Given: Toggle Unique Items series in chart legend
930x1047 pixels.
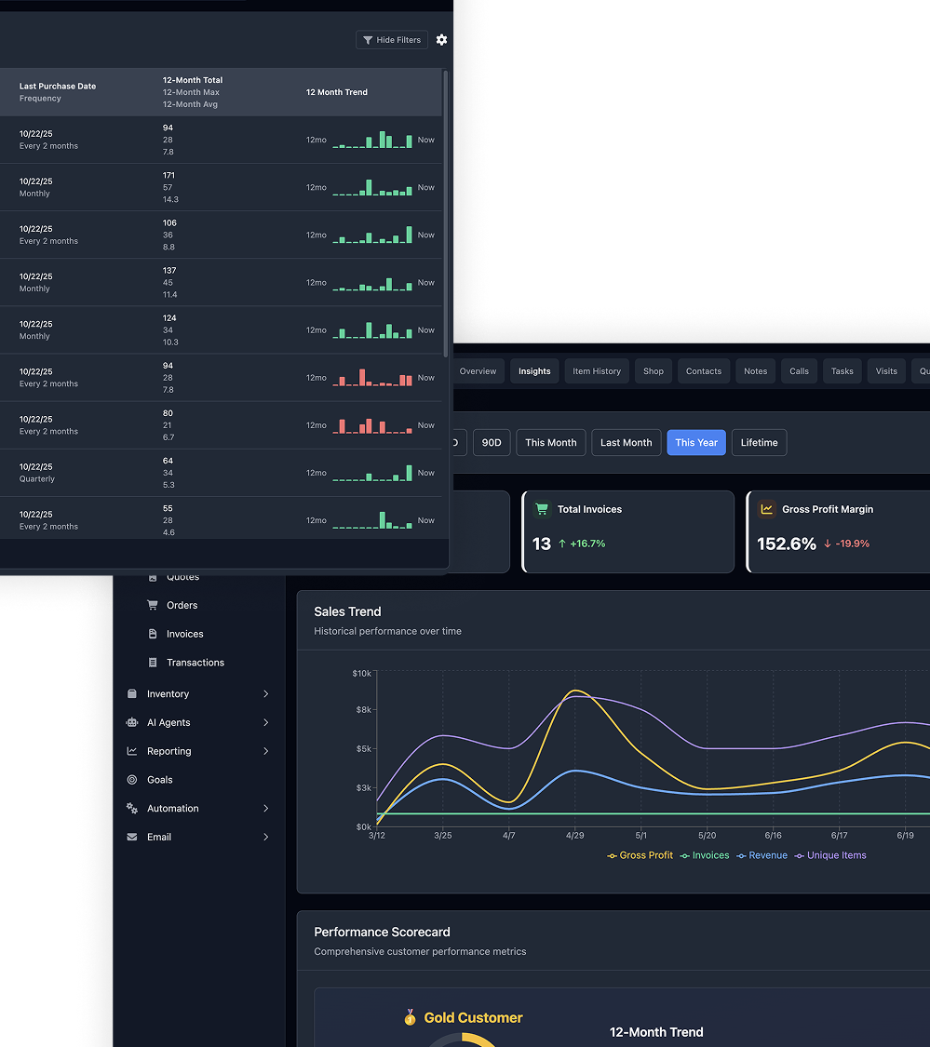Looking at the screenshot, I should [x=830, y=855].
